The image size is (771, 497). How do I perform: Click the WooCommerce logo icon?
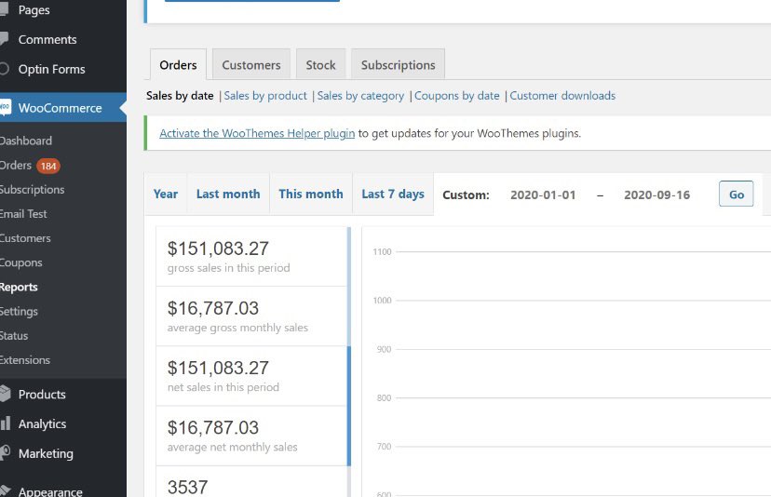tap(5, 107)
